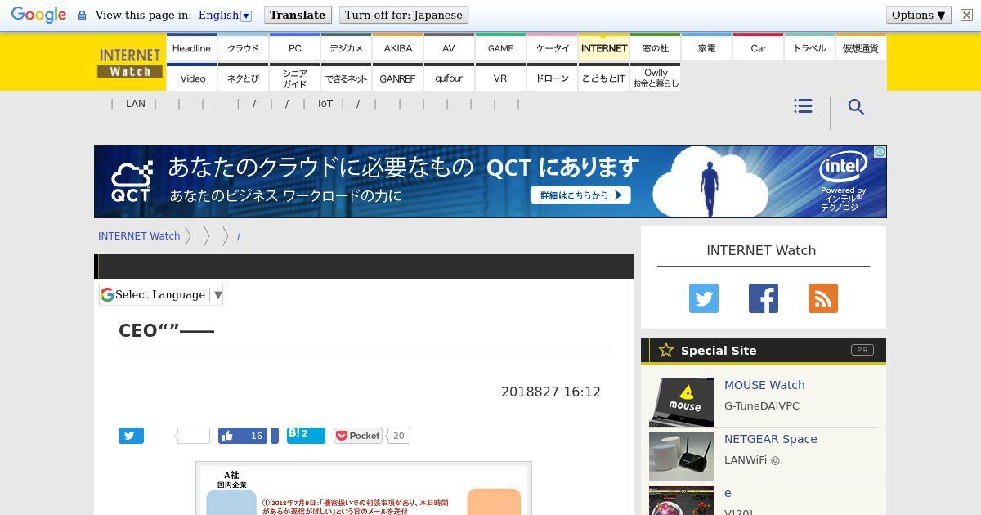Close the Google Translate bar

point(966,15)
